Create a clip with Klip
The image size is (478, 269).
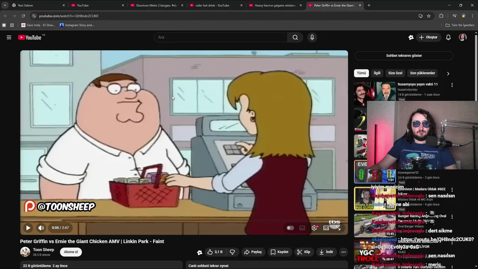point(304,252)
